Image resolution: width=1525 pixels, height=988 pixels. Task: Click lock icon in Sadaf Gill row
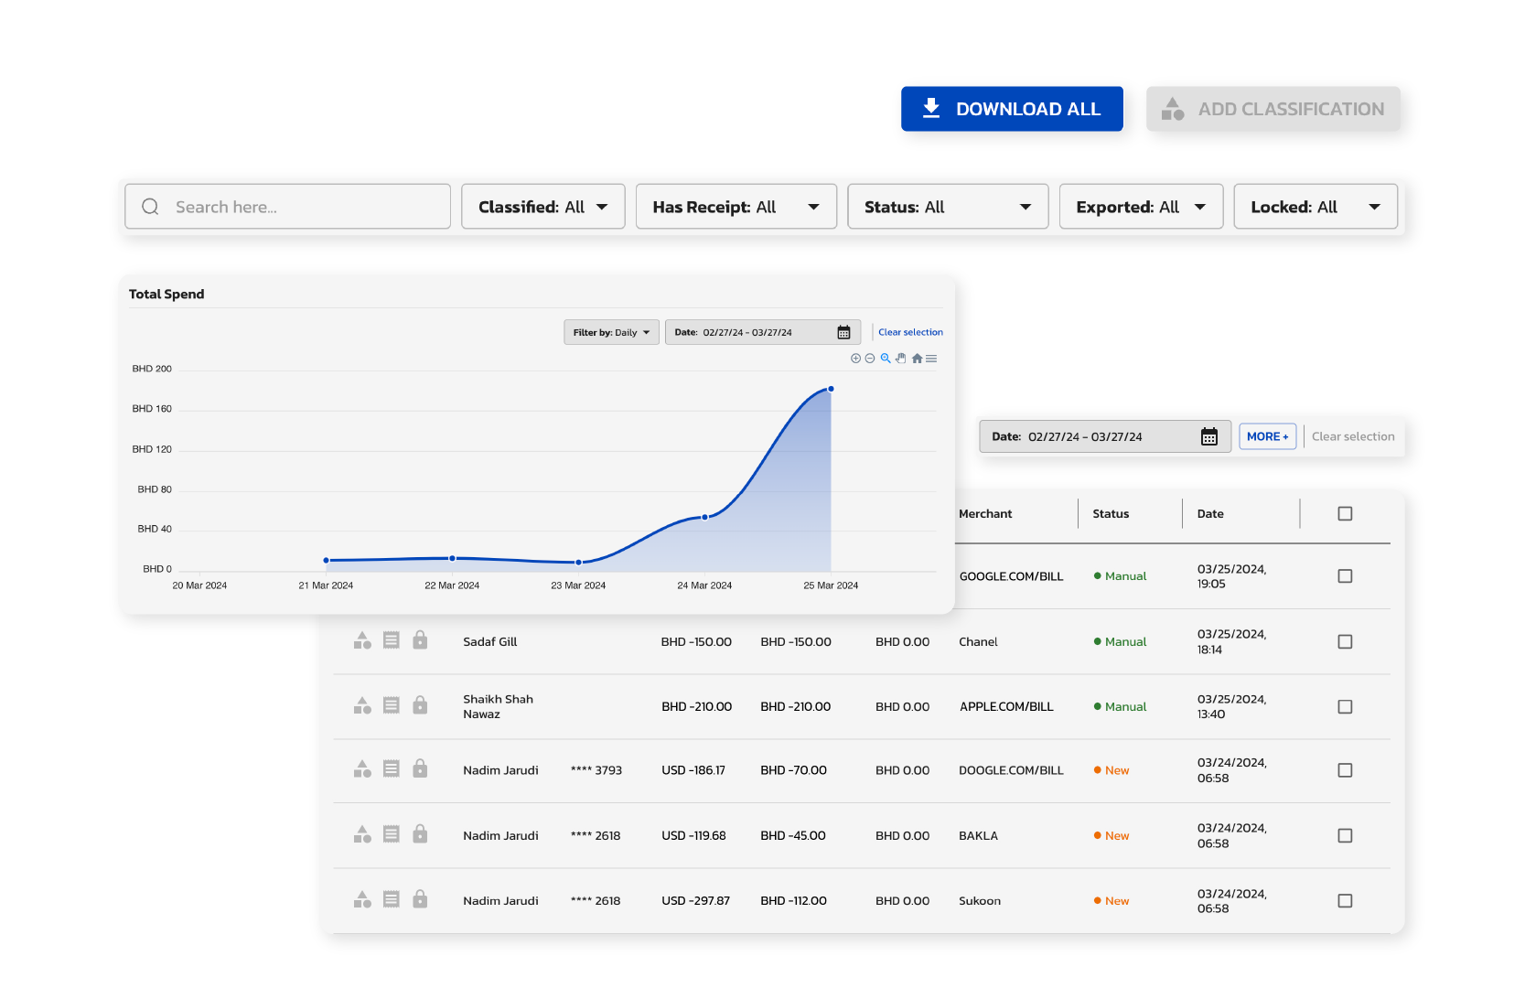420,640
